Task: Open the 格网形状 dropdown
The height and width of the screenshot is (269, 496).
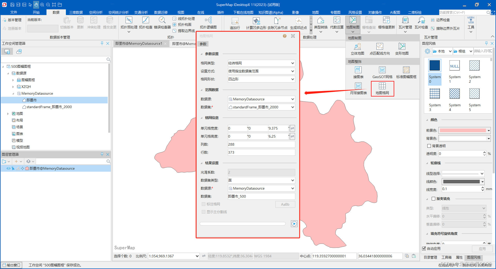Action: [x=261, y=79]
